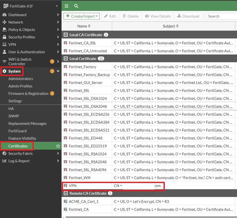Open the Administrators menu item
Image resolution: width=237 pixels, height=218 pixels.
click(x=20, y=79)
